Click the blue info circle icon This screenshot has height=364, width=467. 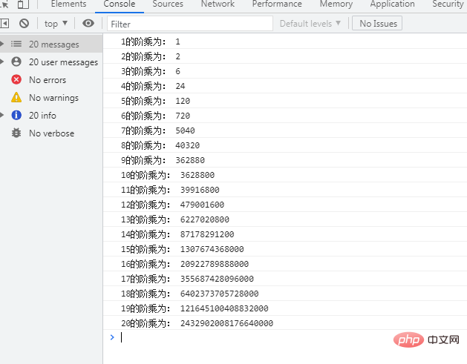click(x=16, y=115)
